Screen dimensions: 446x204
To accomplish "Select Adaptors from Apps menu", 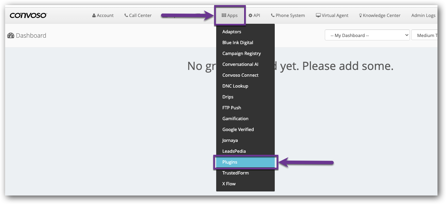I will pyautogui.click(x=232, y=32).
